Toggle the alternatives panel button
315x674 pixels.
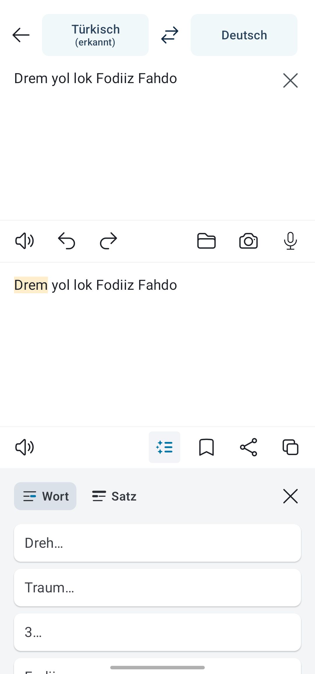[164, 447]
